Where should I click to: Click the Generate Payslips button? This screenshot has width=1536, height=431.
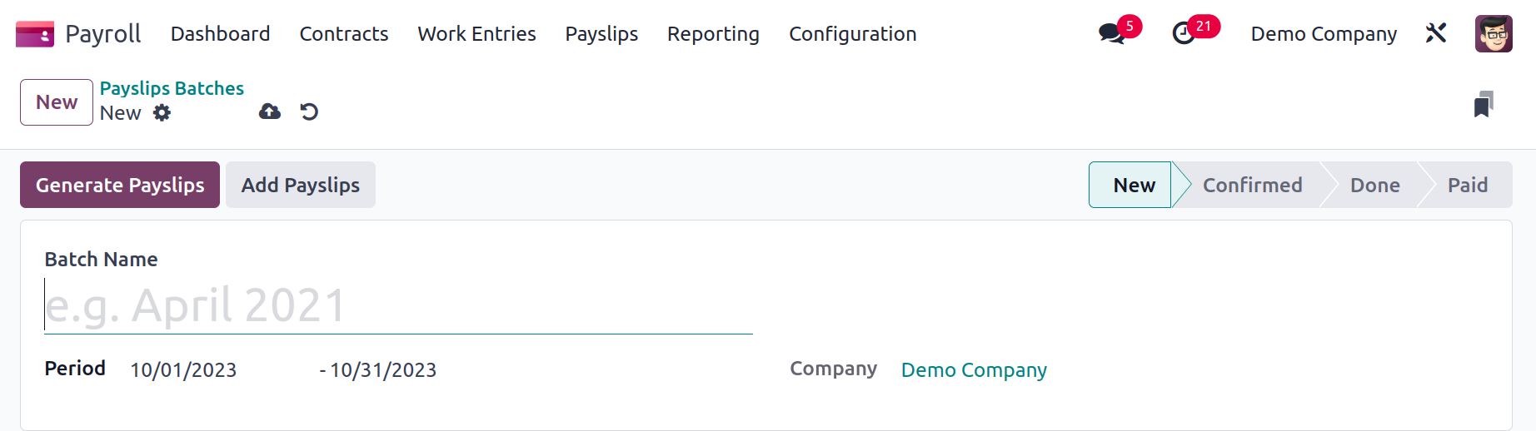pos(120,185)
